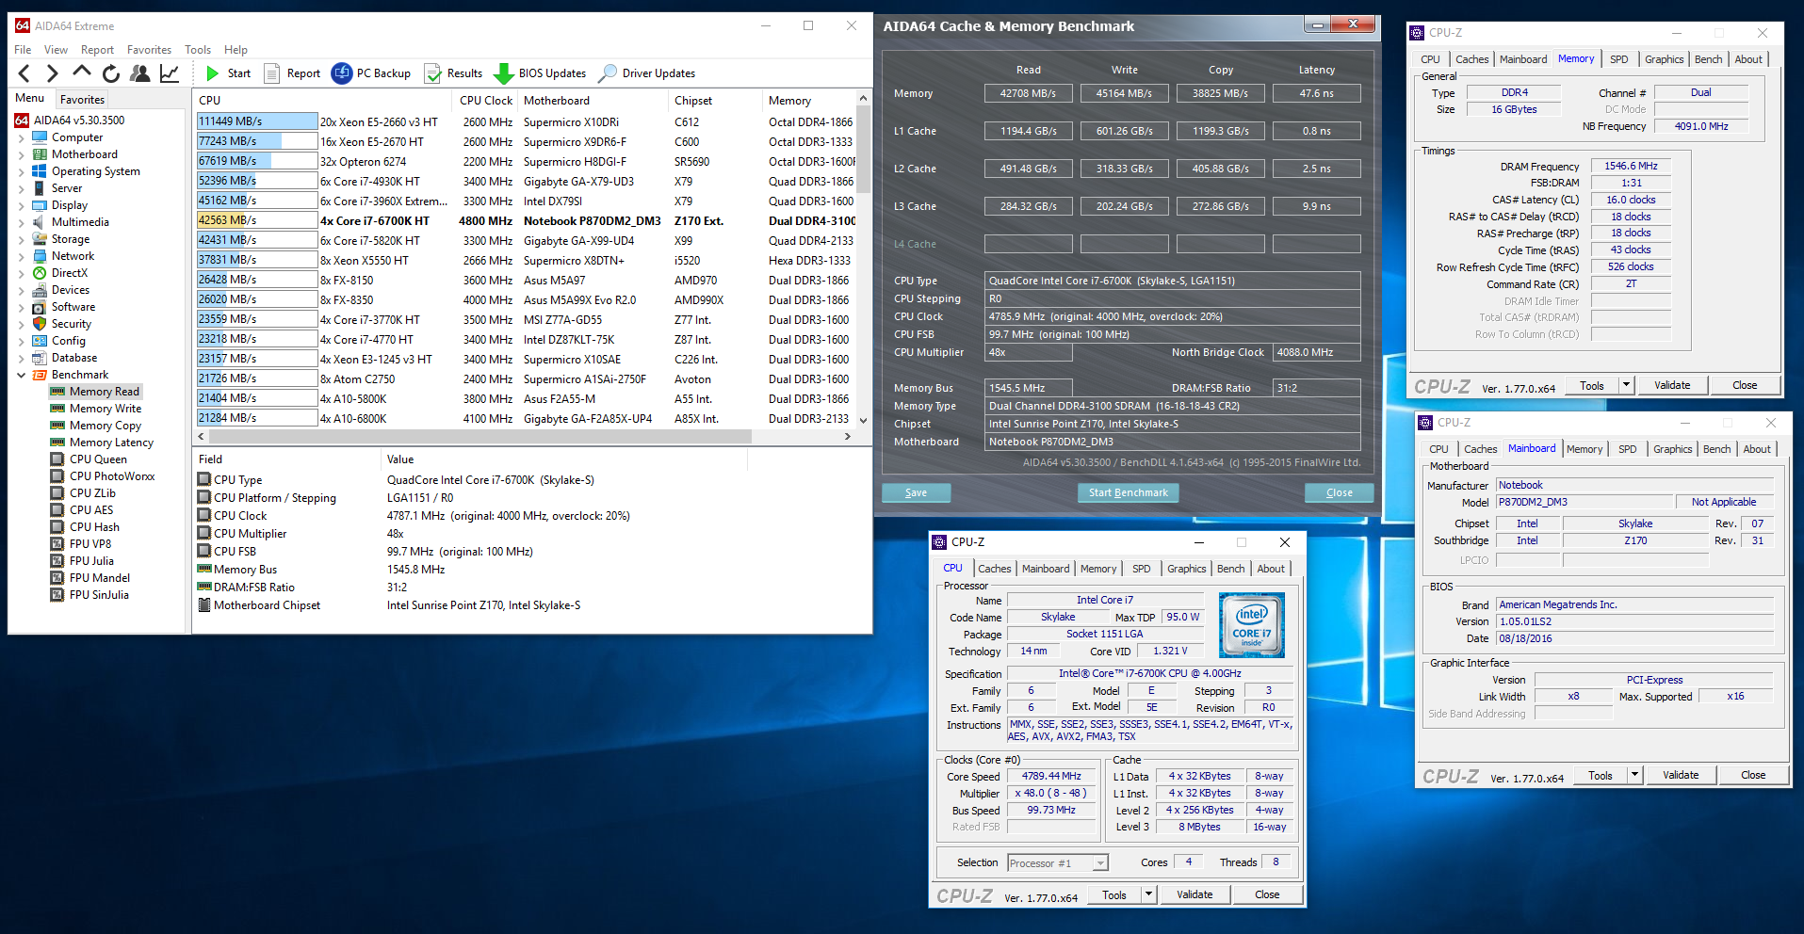Click Validate in CPU-Z Memory window
The image size is (1804, 934).
click(x=1671, y=385)
